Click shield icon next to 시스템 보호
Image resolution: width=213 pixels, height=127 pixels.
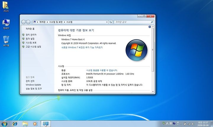(x=23, y=43)
